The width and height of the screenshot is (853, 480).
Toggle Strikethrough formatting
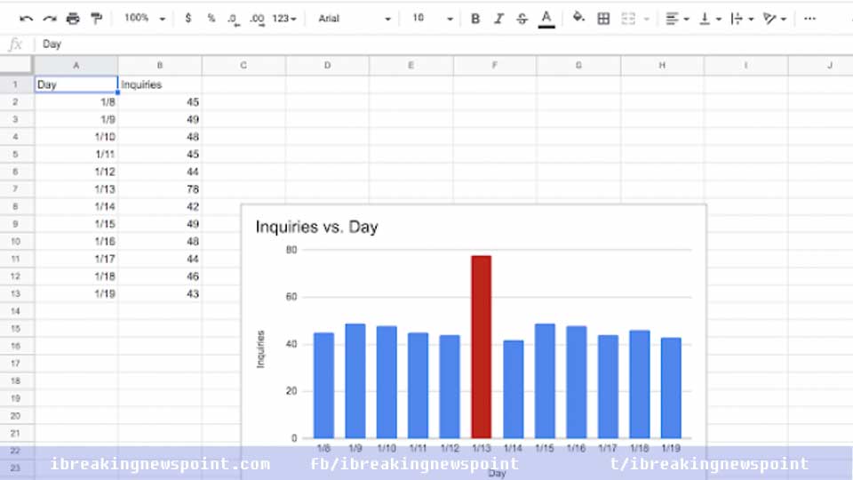tap(522, 18)
